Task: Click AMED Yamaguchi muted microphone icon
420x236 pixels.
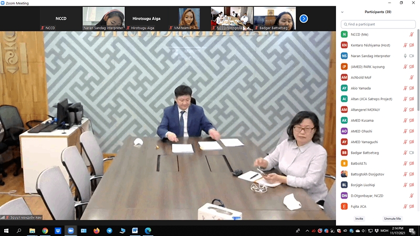Action: coord(405,142)
